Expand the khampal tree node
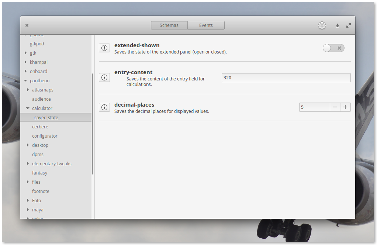Image resolution: width=377 pixels, height=245 pixels. point(25,62)
